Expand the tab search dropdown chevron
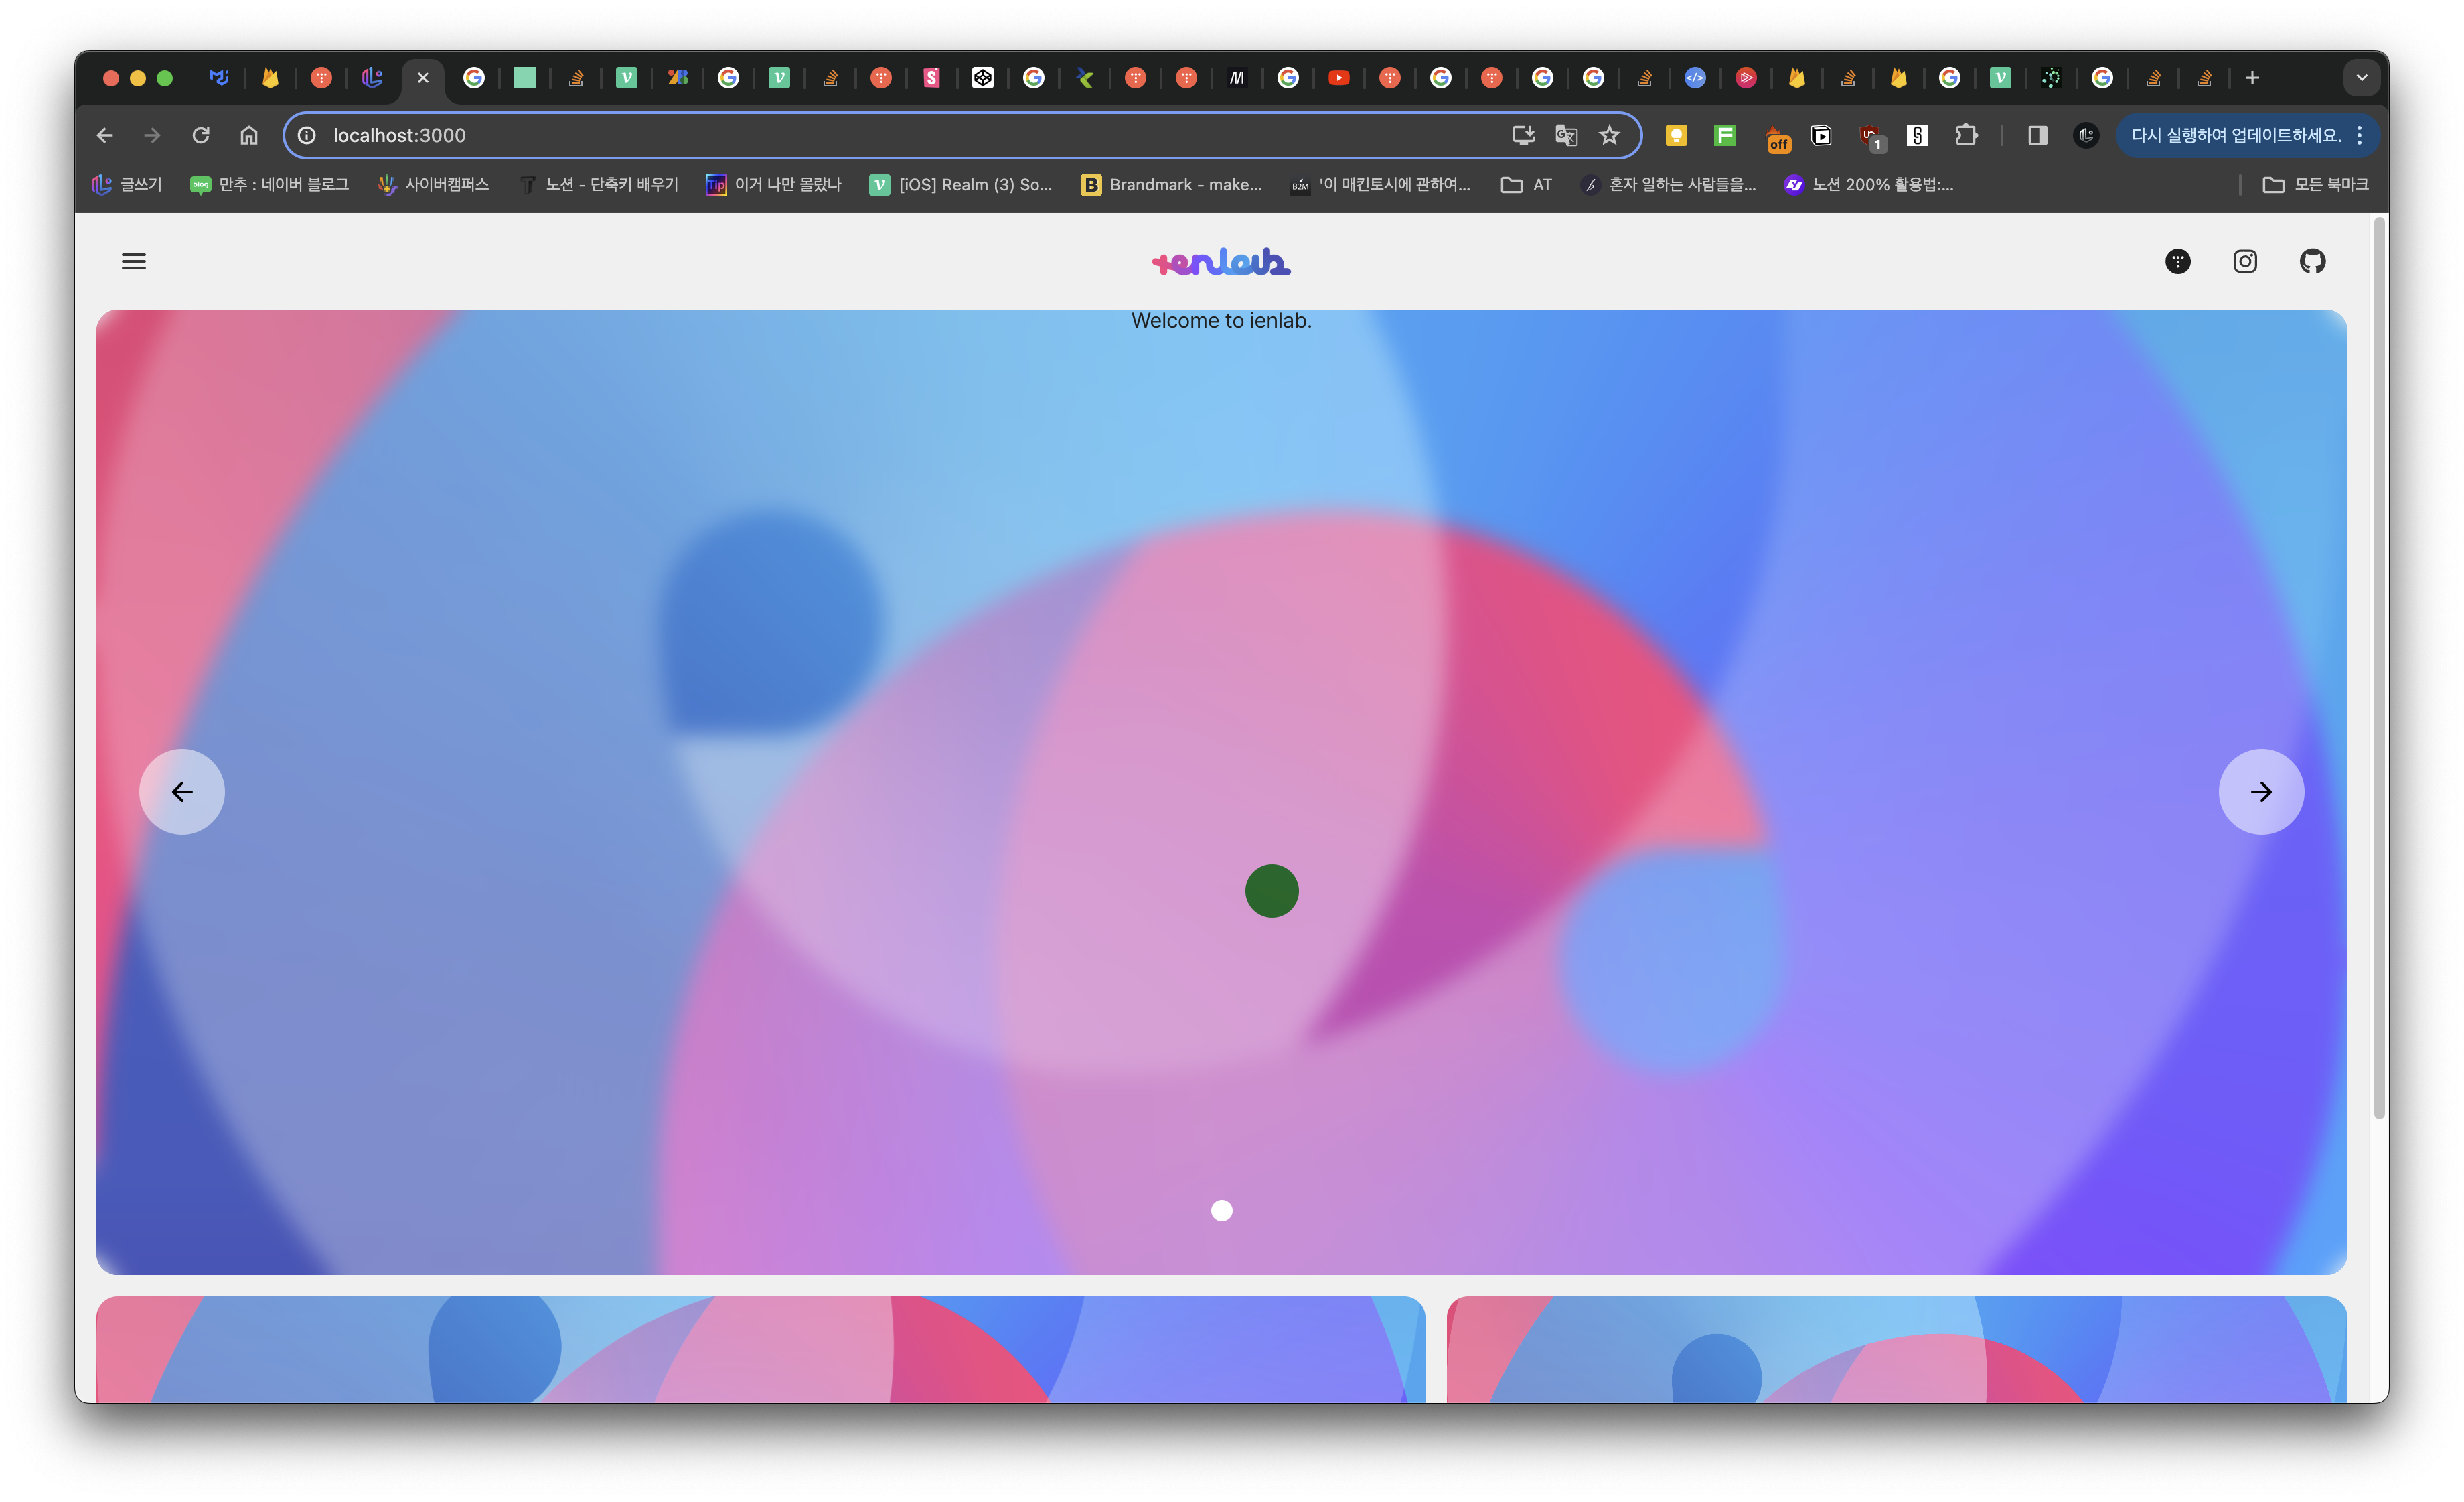 point(2361,78)
